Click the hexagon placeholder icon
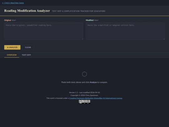169x127 pixels. click(x=84, y=74)
